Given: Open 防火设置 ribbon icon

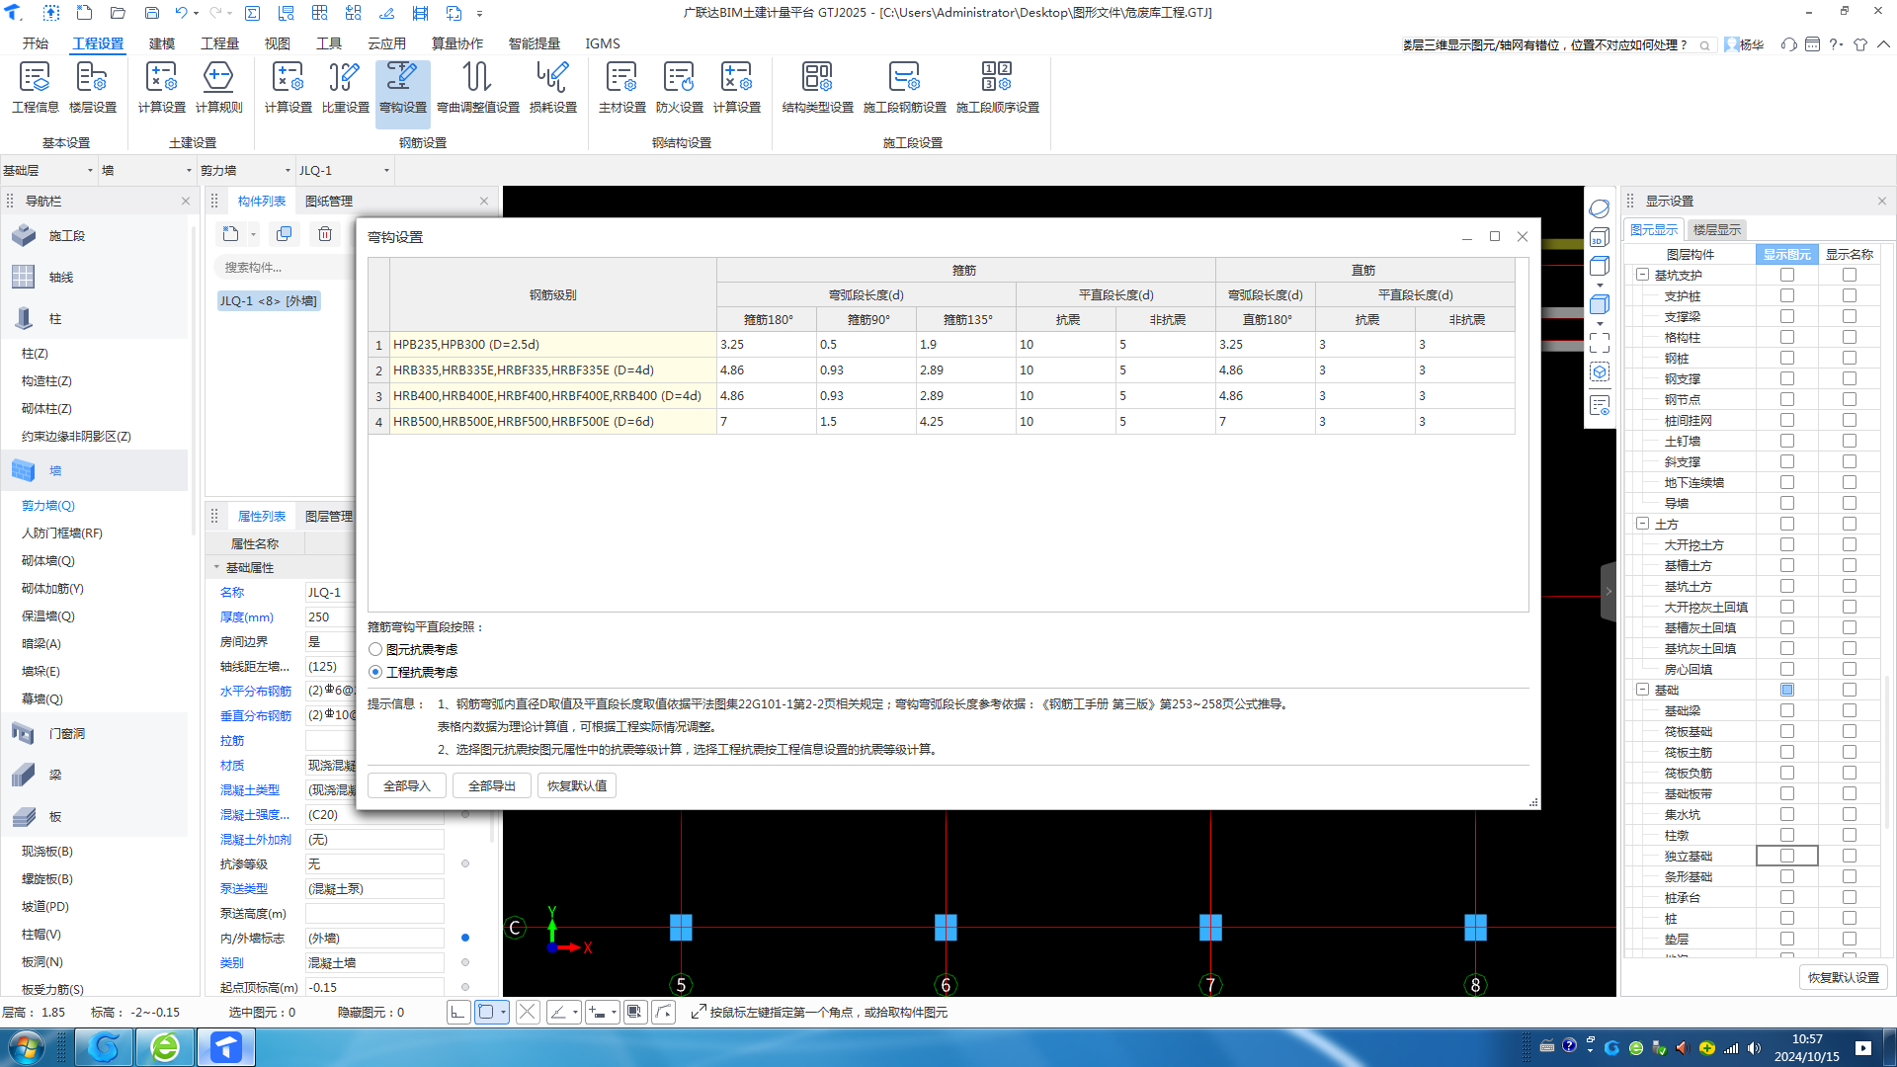Looking at the screenshot, I should point(679,88).
